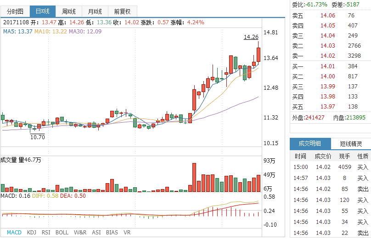The image size is (371, 239).
Task: Open the 周K线 tab
Action: tap(68, 11)
